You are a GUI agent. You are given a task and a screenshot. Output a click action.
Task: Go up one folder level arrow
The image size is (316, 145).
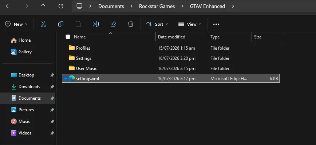point(43,6)
